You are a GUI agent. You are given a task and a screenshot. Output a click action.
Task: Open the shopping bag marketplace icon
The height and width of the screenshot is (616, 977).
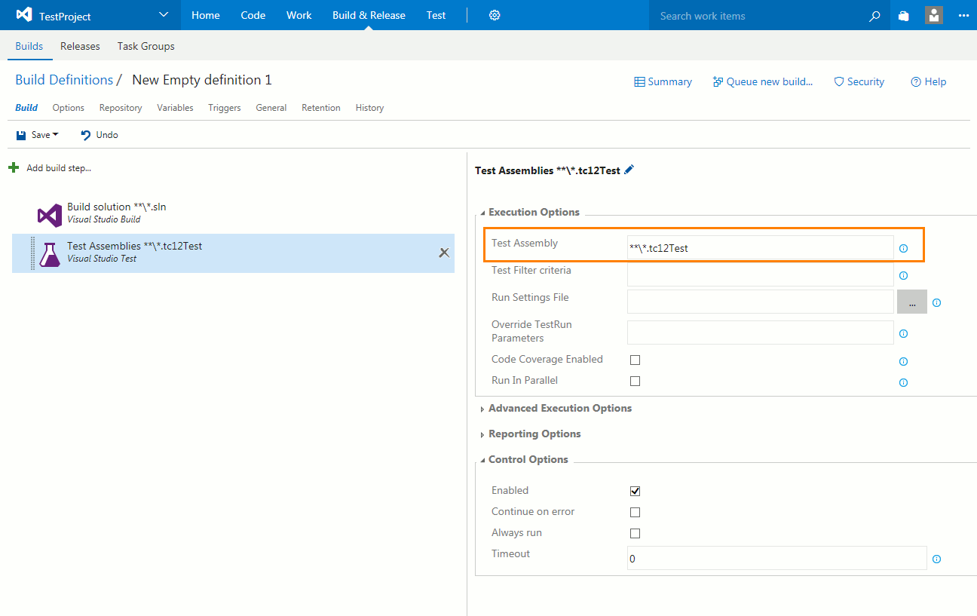[x=904, y=16]
